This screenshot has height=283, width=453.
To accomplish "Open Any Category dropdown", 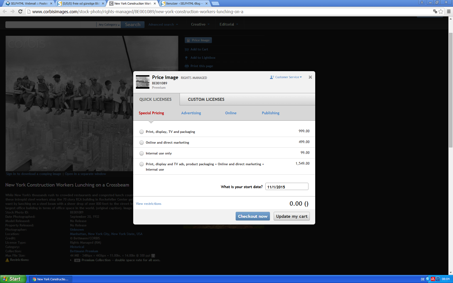I will click(109, 25).
